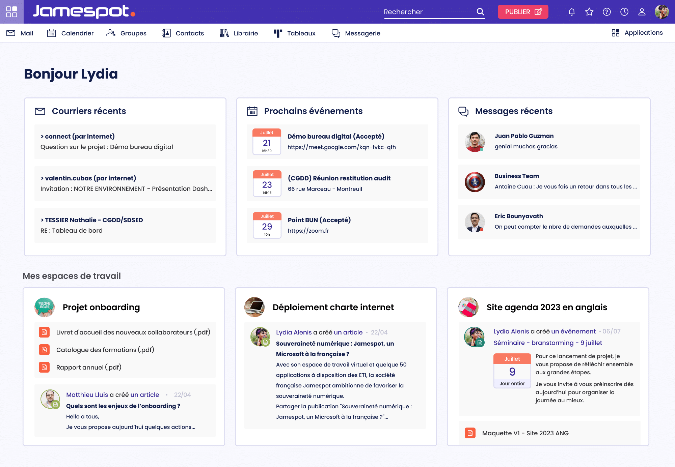Open Messagerie from navigation bar
This screenshot has height=467, width=675.
(356, 33)
